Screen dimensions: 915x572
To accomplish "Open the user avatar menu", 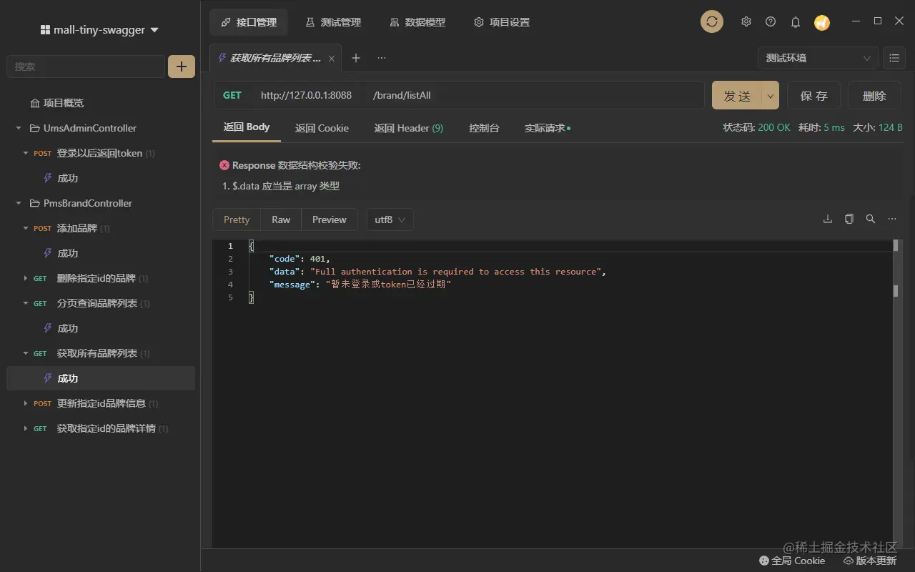I will [x=822, y=22].
